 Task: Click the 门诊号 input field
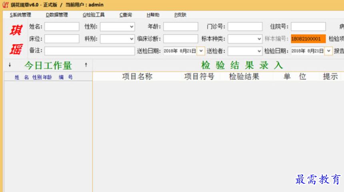coord(245,27)
